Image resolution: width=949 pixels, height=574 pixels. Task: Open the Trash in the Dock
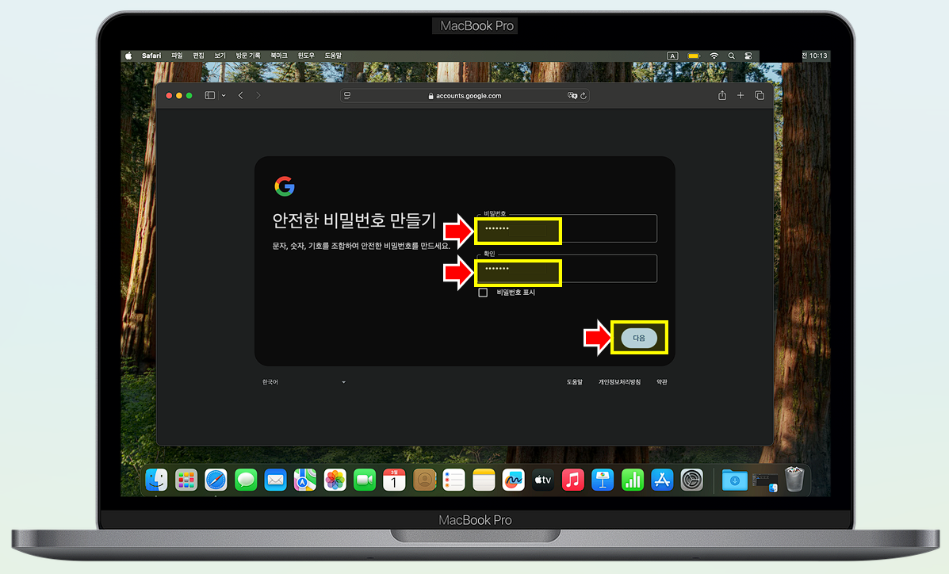tap(794, 479)
